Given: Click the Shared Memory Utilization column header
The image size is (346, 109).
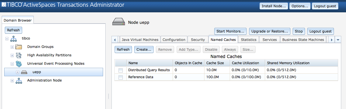Looking at the screenshot, I should (x=302, y=63).
